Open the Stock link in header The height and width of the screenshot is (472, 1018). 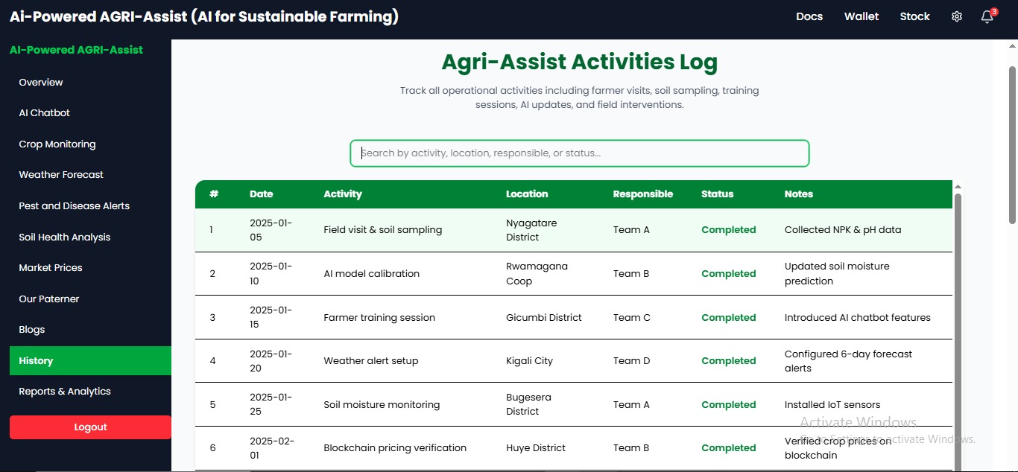click(914, 16)
